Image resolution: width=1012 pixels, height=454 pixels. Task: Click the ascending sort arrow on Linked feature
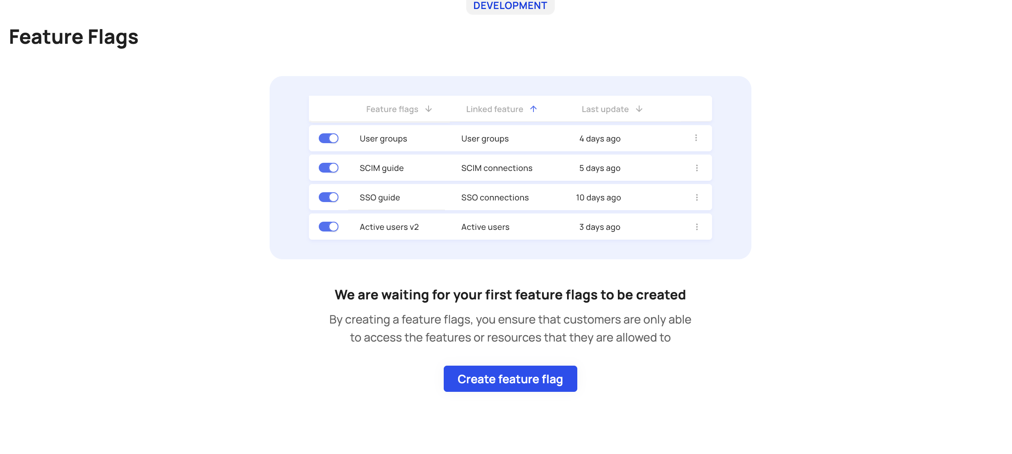[x=533, y=109]
